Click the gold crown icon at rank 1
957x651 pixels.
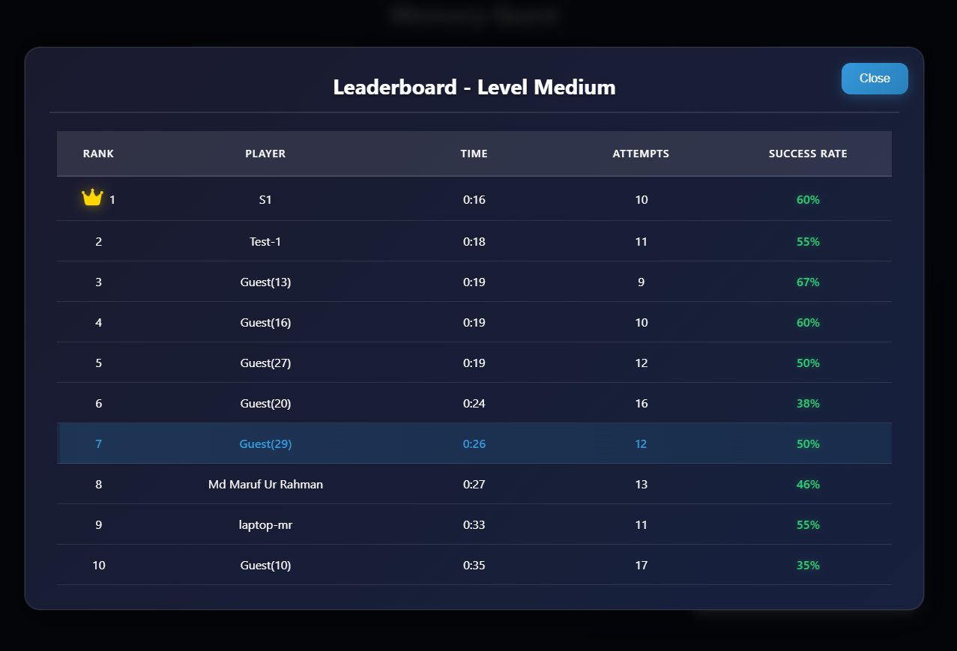[x=92, y=199]
